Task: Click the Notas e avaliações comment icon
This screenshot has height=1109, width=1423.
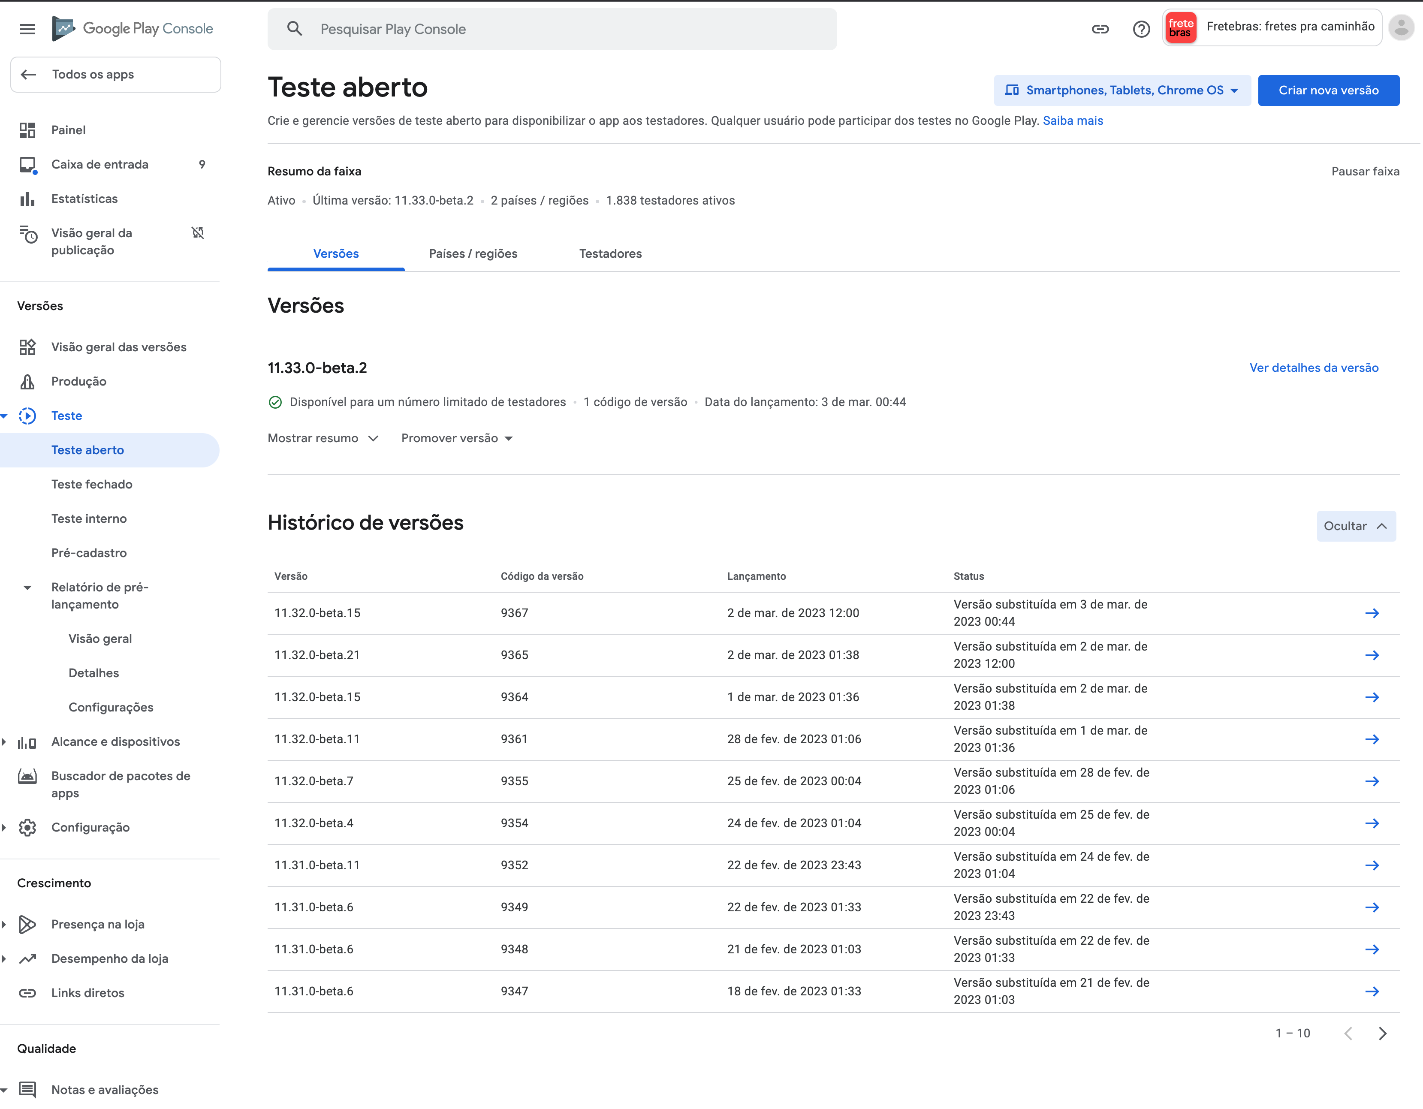Action: click(27, 1089)
